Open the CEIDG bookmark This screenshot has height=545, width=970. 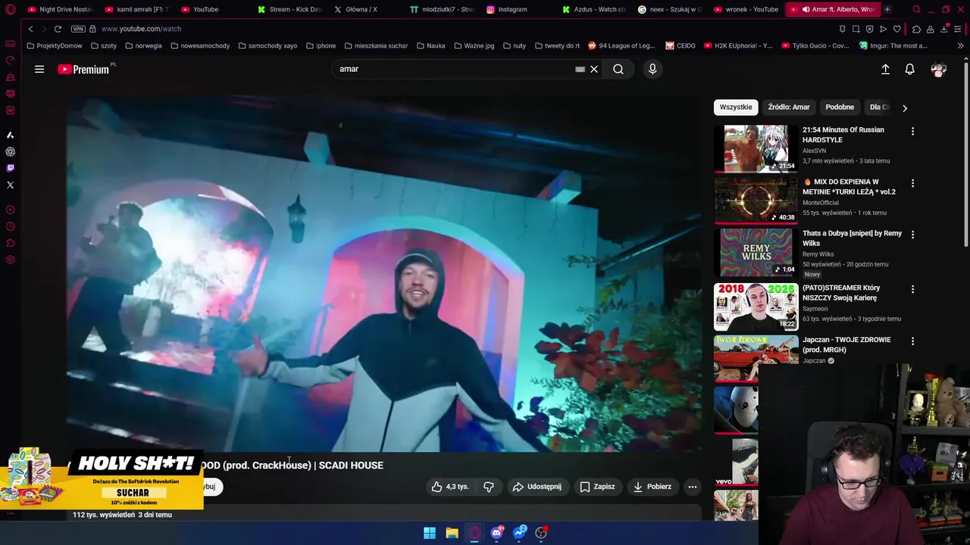click(x=681, y=45)
